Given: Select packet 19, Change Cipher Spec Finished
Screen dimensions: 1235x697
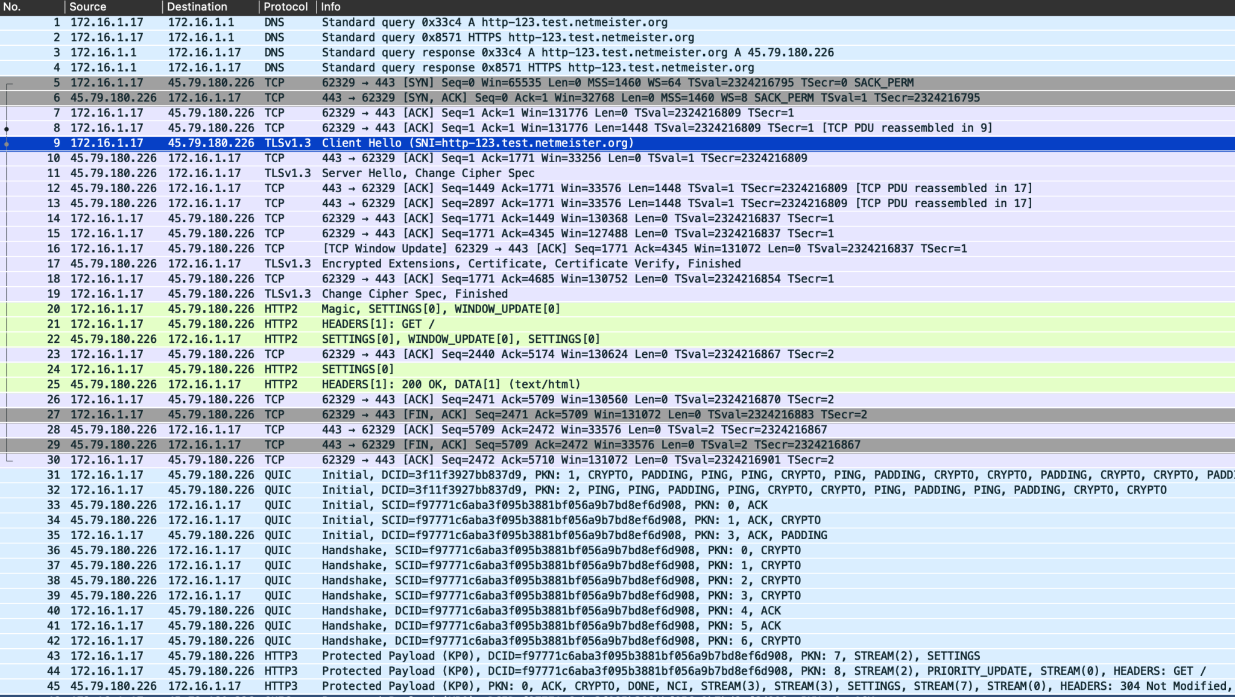Looking at the screenshot, I should [x=422, y=293].
